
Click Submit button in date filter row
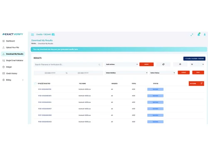point(183,72)
